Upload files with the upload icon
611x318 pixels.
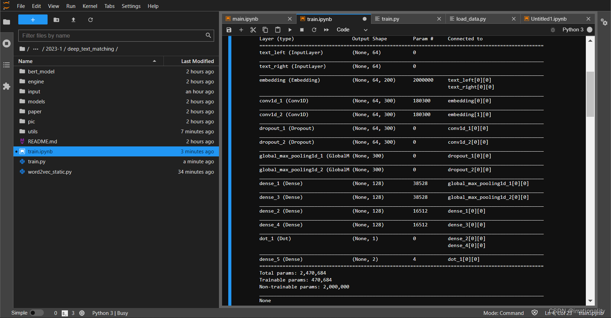point(73,20)
